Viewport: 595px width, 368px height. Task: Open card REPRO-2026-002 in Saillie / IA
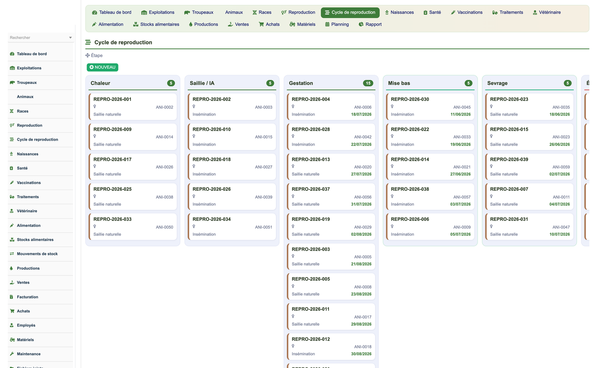pyautogui.click(x=232, y=107)
